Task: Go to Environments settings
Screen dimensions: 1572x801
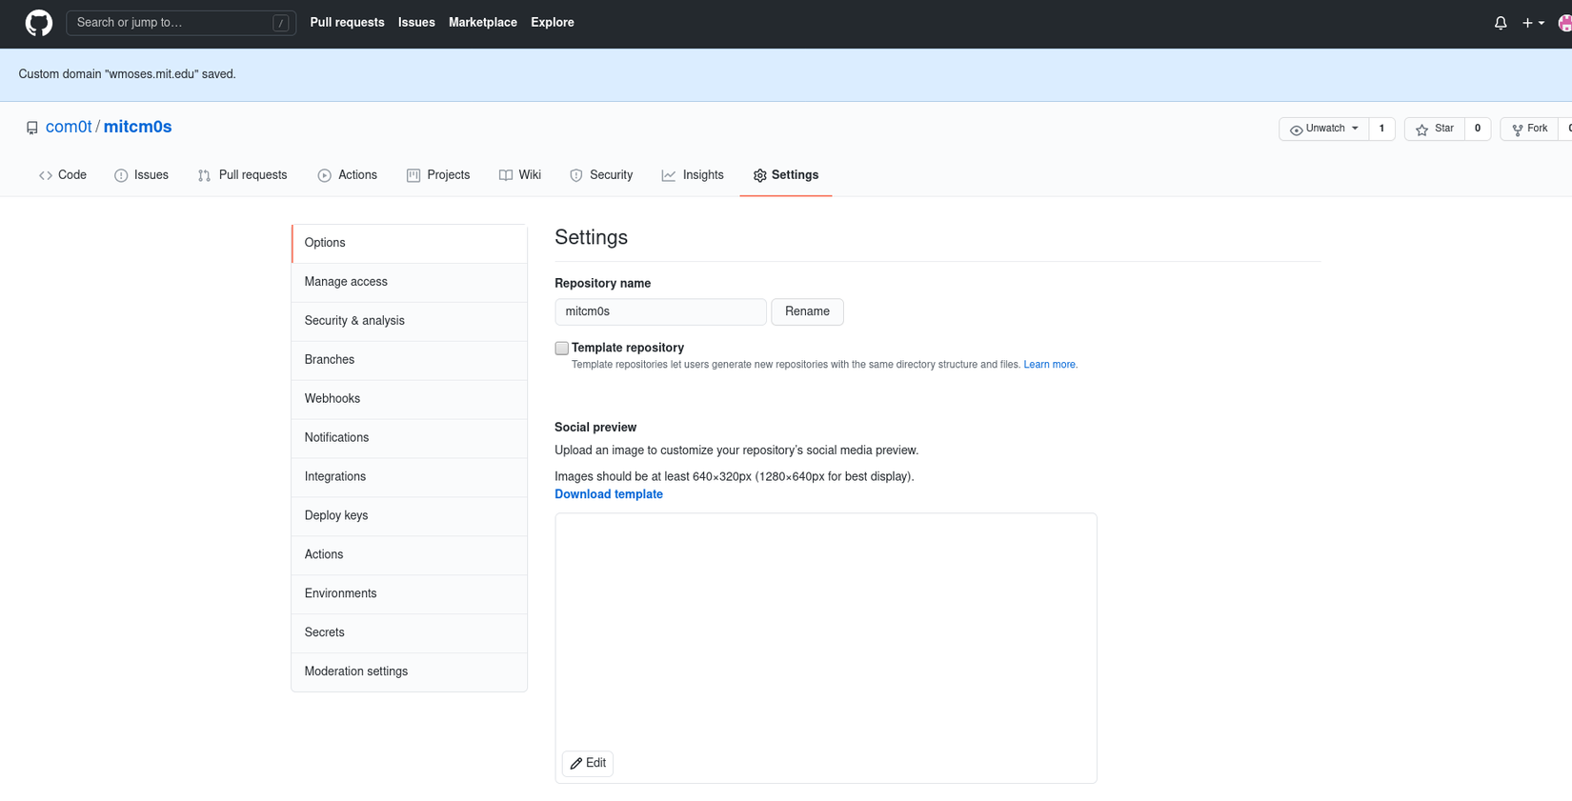Action: (x=410, y=595)
